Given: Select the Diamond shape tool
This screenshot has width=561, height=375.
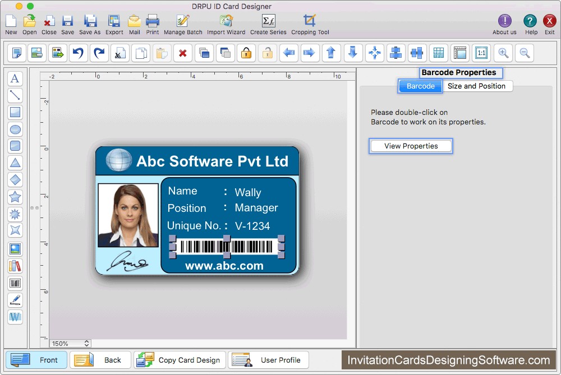Looking at the screenshot, I should point(15,179).
